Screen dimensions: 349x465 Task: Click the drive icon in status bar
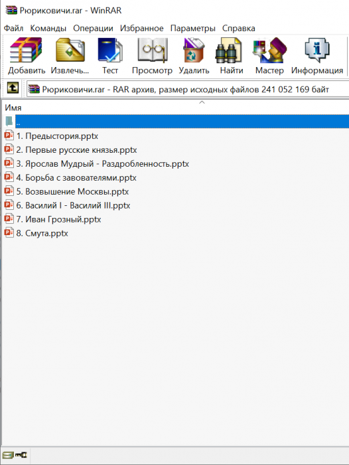tap(8, 454)
